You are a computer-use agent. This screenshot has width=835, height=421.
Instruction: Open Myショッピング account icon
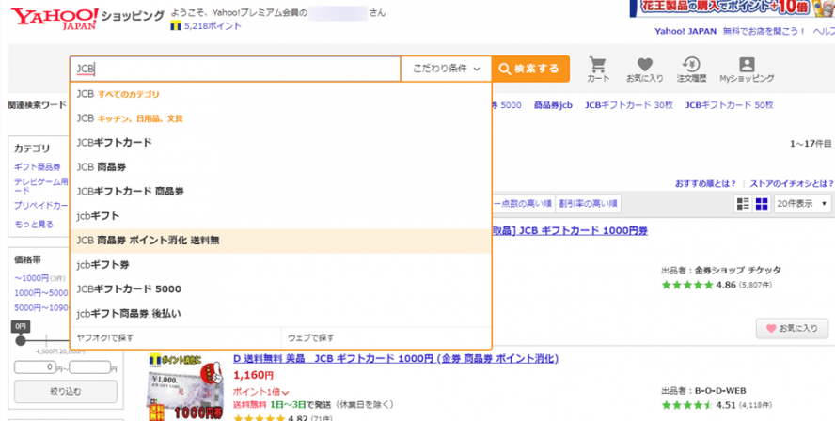[x=747, y=70]
